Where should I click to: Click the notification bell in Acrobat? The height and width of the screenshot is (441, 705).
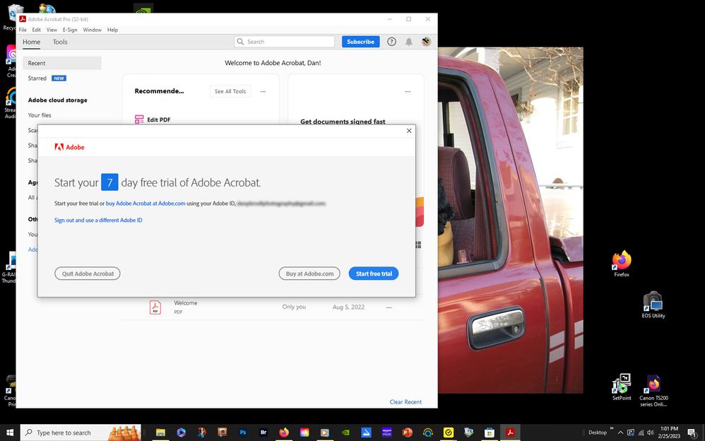pos(408,42)
